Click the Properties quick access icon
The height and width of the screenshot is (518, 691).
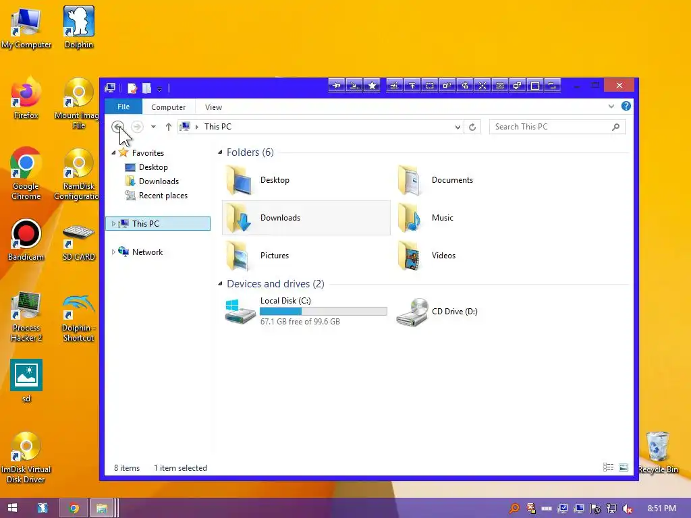coord(132,88)
